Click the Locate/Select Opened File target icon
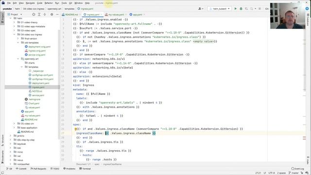Viewport: 311px width, 175px height. pos(34,15)
